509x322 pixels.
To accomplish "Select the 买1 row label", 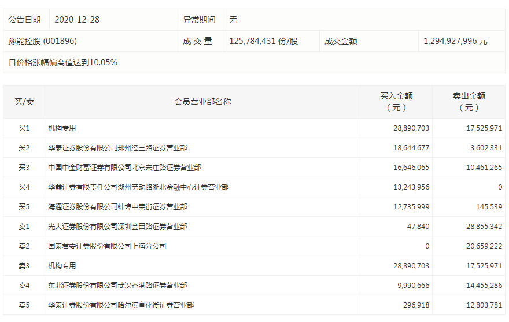I will pyautogui.click(x=24, y=128).
